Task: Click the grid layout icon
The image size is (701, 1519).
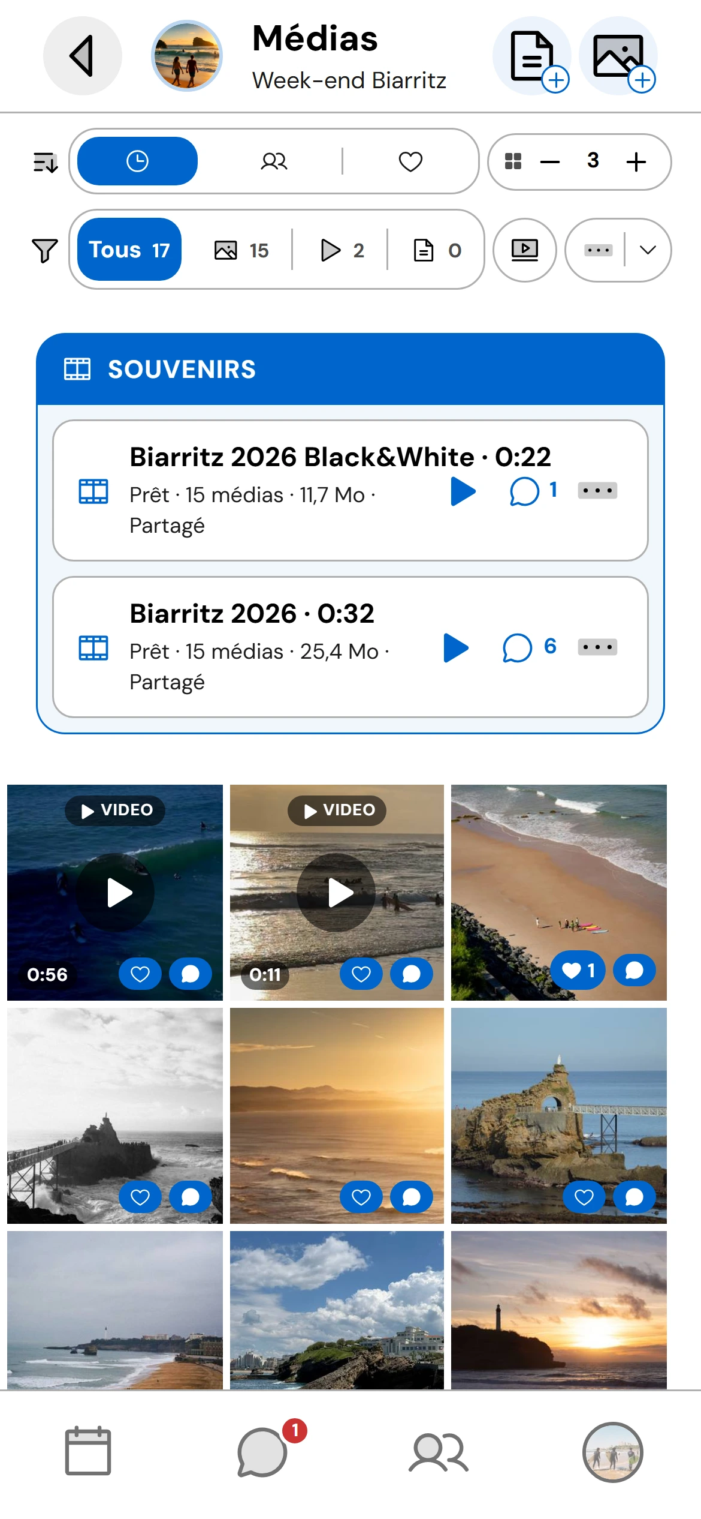Action: click(513, 161)
